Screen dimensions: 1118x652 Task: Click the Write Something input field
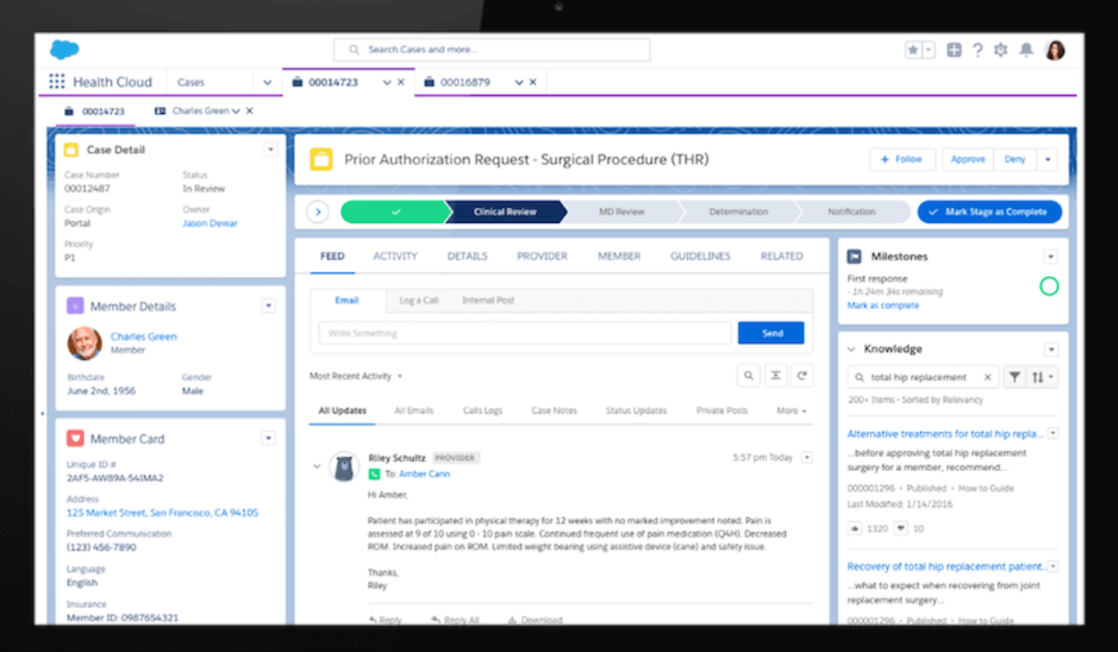524,333
